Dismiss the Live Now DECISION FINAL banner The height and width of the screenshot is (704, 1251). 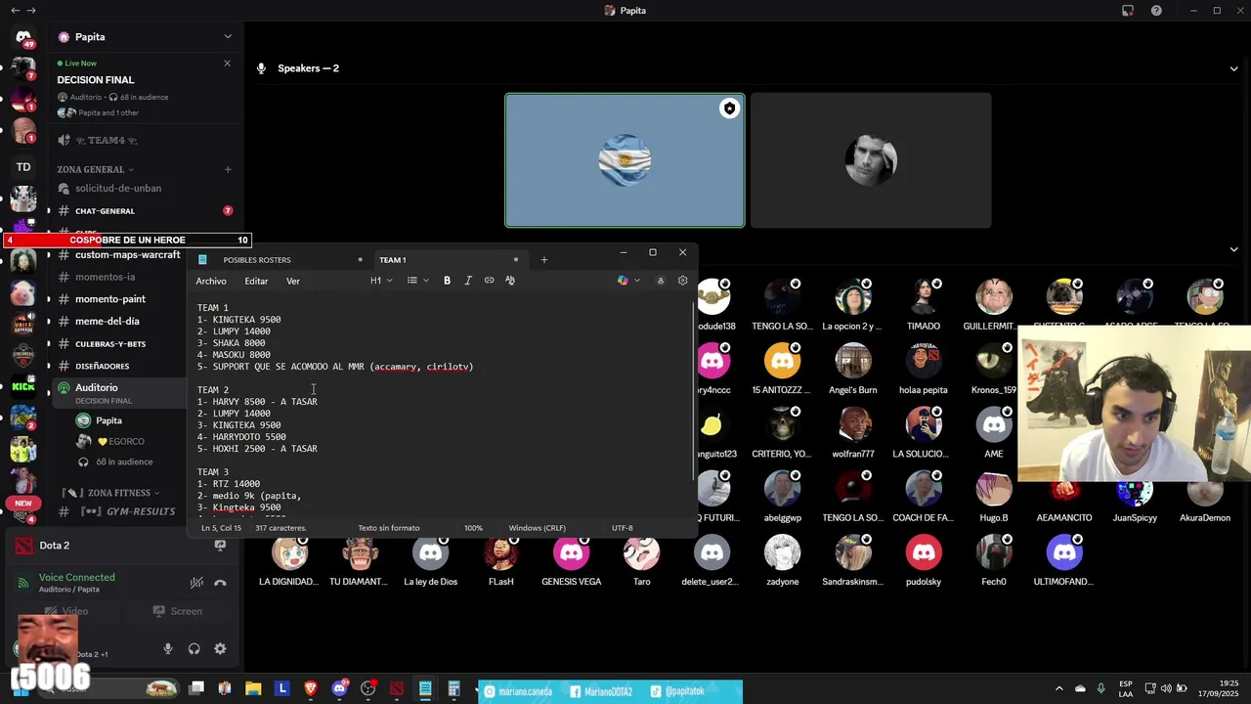(227, 63)
